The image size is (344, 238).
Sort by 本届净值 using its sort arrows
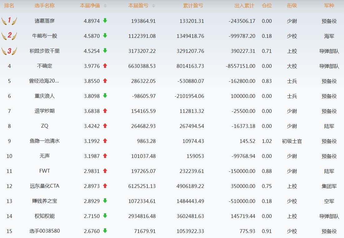pyautogui.click(x=105, y=6)
